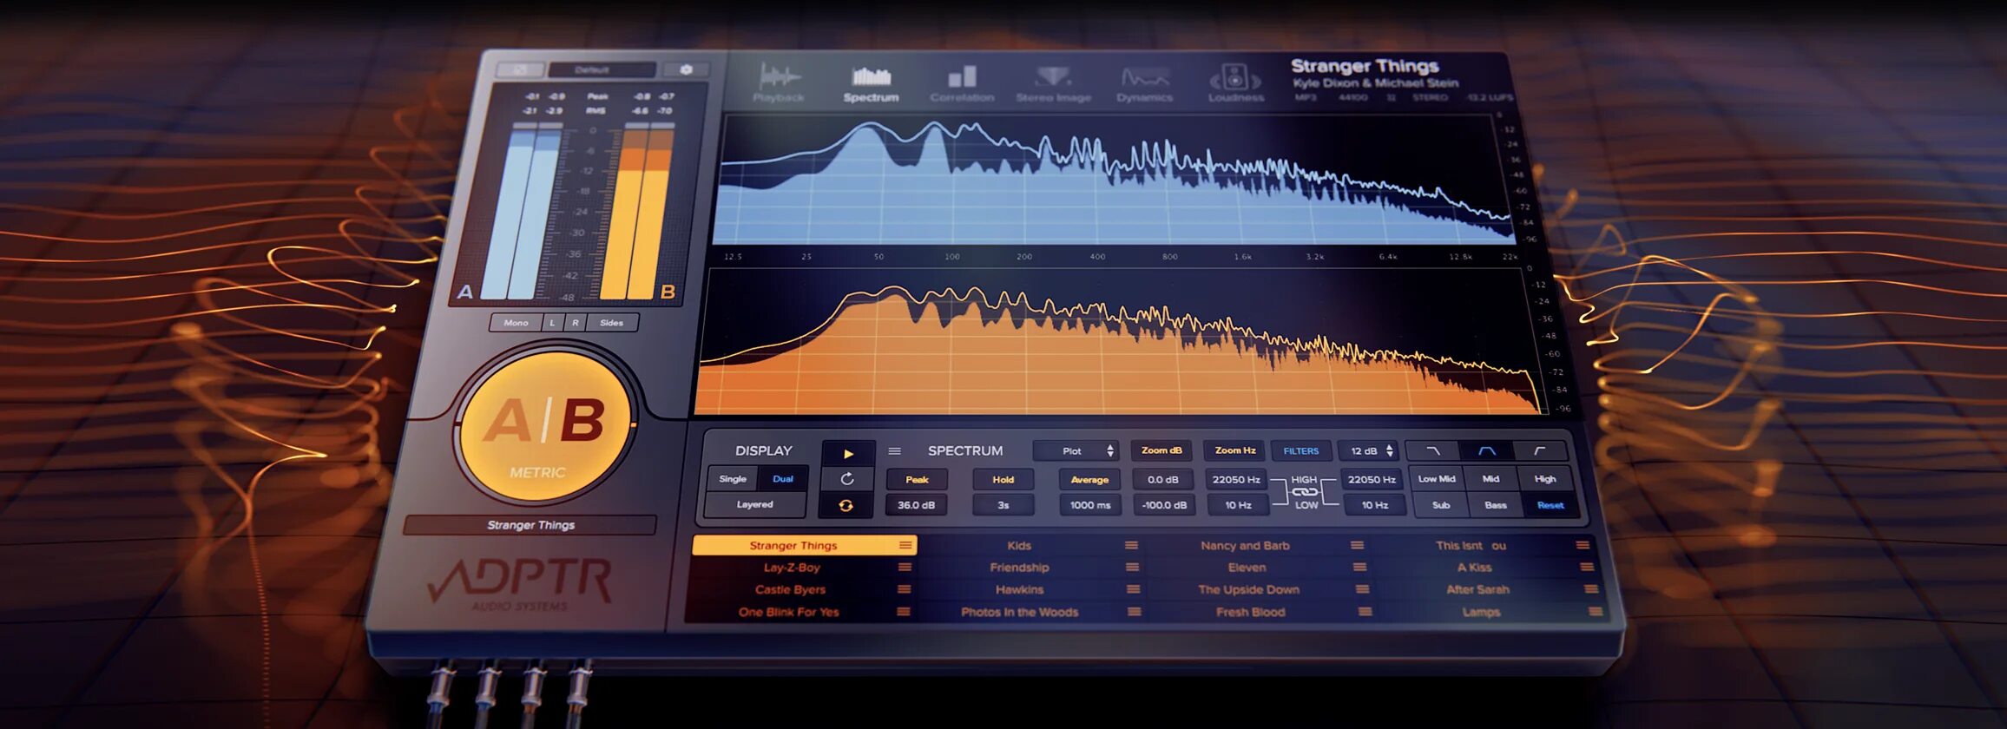Switch to the Stereo Image tab
The width and height of the screenshot is (2007, 729).
point(1053,84)
